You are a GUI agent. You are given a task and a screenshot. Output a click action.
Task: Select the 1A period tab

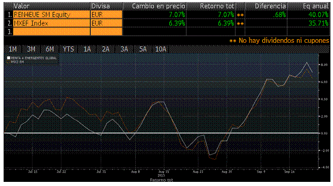tap(87, 49)
